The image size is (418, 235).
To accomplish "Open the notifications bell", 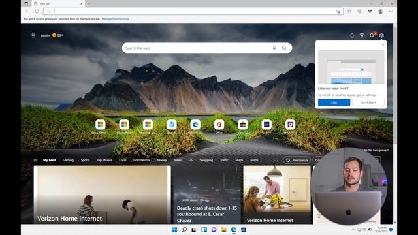I will coord(372,35).
